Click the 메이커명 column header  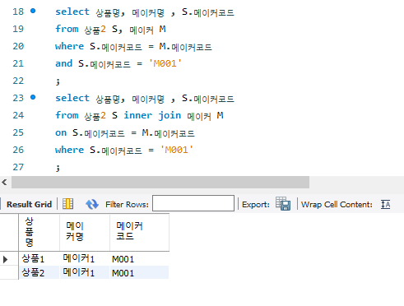pyautogui.click(x=85, y=232)
